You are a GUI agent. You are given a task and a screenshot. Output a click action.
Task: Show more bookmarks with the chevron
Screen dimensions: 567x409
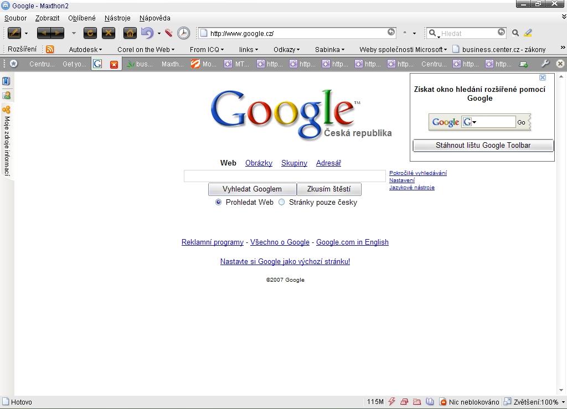coord(563,48)
